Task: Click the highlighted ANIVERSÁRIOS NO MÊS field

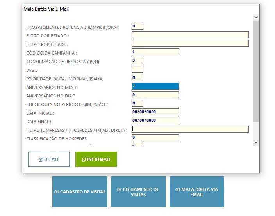Action: [155, 86]
